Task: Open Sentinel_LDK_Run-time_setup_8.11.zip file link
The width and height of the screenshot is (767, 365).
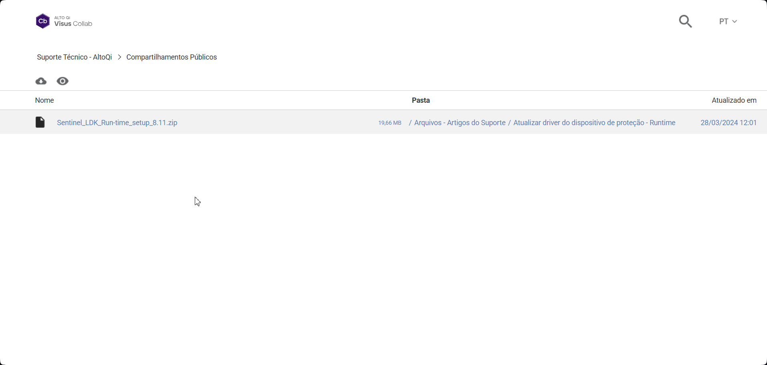Action: point(117,123)
